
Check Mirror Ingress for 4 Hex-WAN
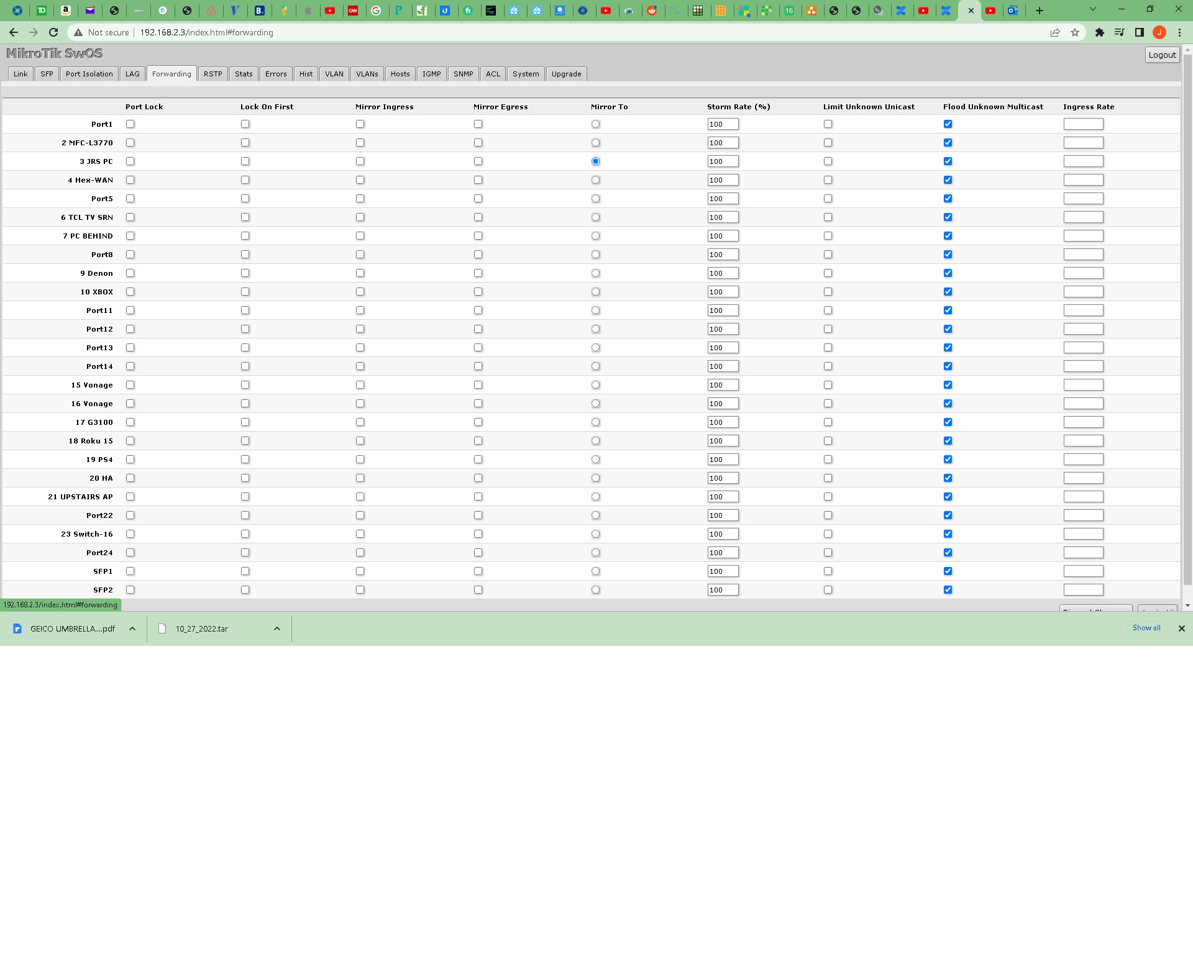point(360,180)
